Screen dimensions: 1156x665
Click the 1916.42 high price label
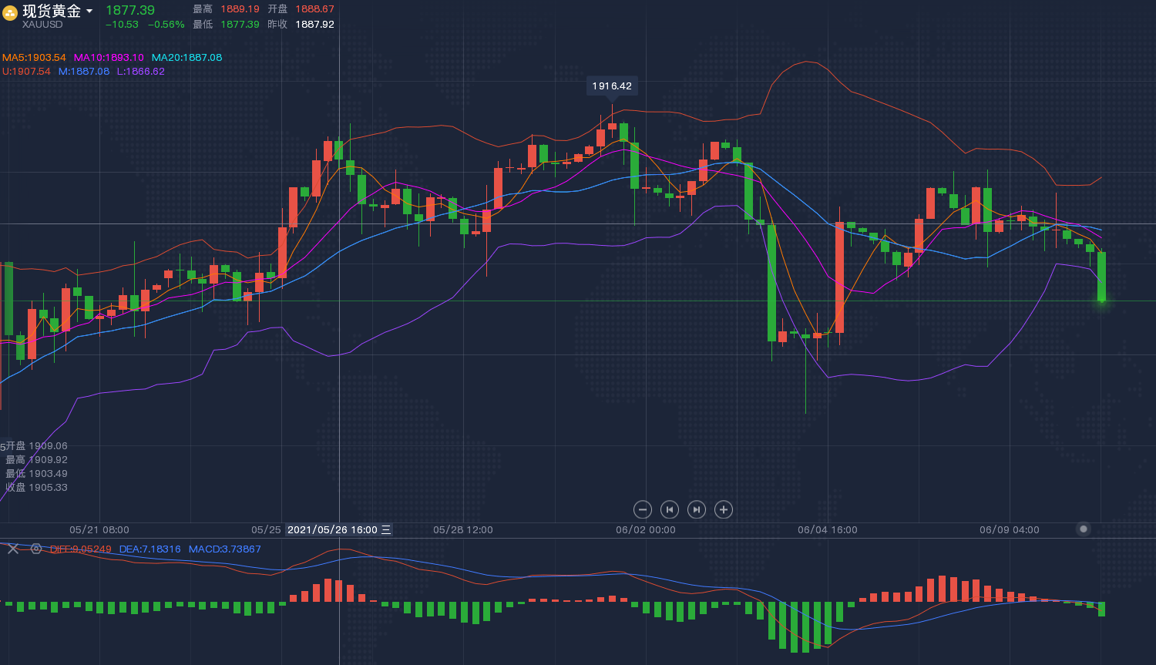612,86
